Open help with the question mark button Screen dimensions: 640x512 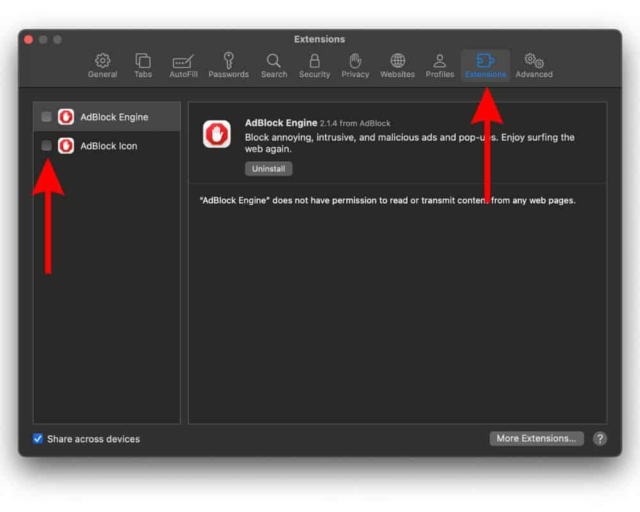(x=599, y=438)
